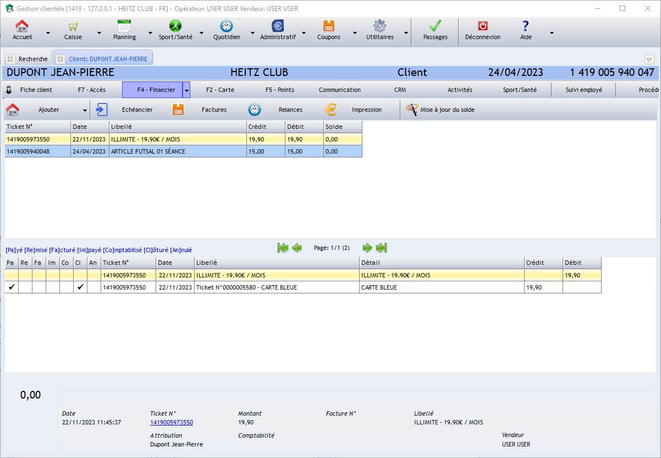Click the Quotidien clock icon

[226, 26]
